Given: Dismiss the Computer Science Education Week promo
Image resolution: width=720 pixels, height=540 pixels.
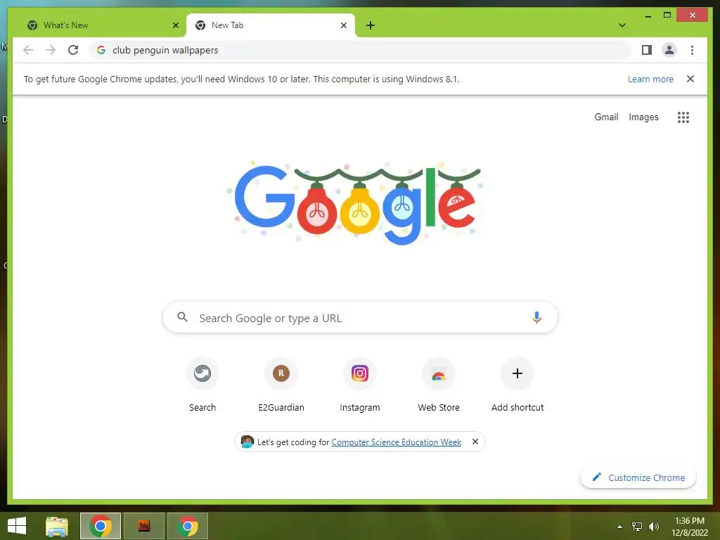Looking at the screenshot, I should [475, 442].
